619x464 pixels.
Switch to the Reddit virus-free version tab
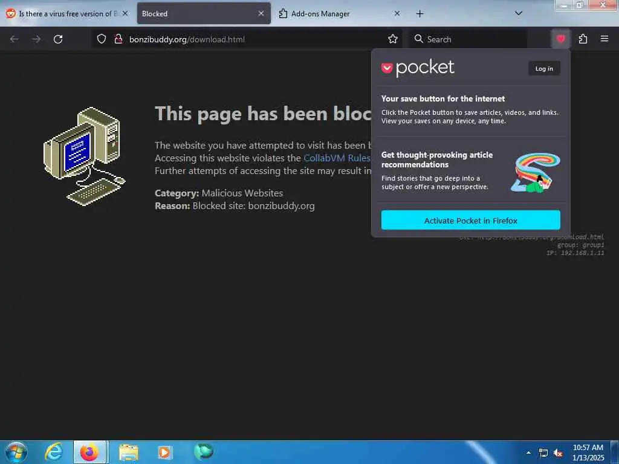point(67,14)
